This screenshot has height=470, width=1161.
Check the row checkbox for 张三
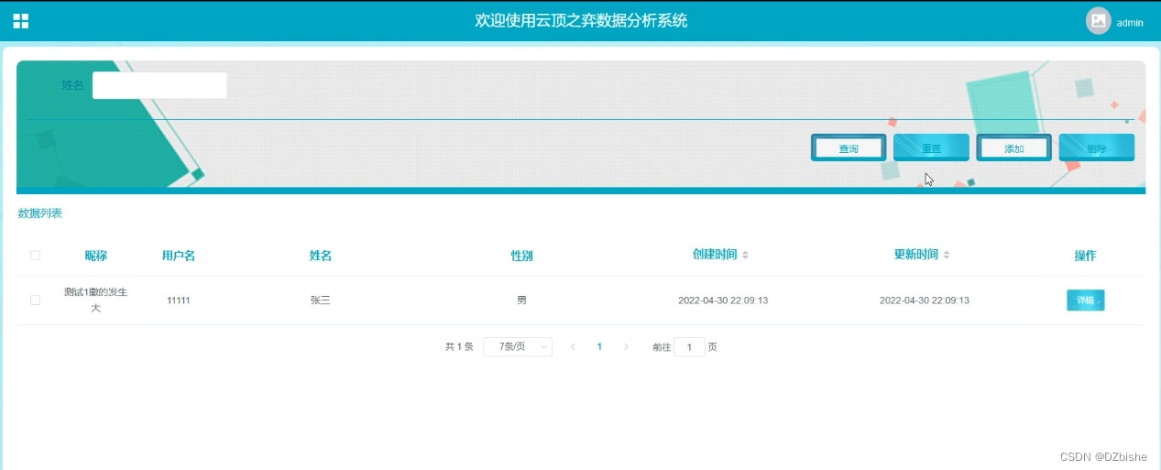35,300
